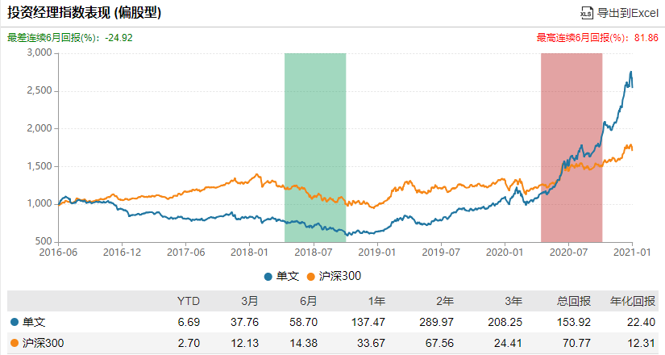Toggle the 沪深300 legend dot in chart
The height and width of the screenshot is (355, 665).
[311, 277]
